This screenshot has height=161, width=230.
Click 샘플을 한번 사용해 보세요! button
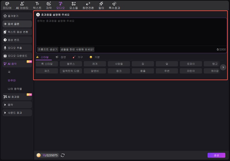(77, 49)
